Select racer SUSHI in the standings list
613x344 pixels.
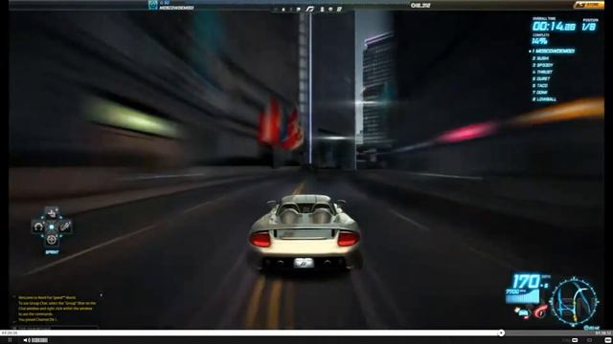pos(540,58)
